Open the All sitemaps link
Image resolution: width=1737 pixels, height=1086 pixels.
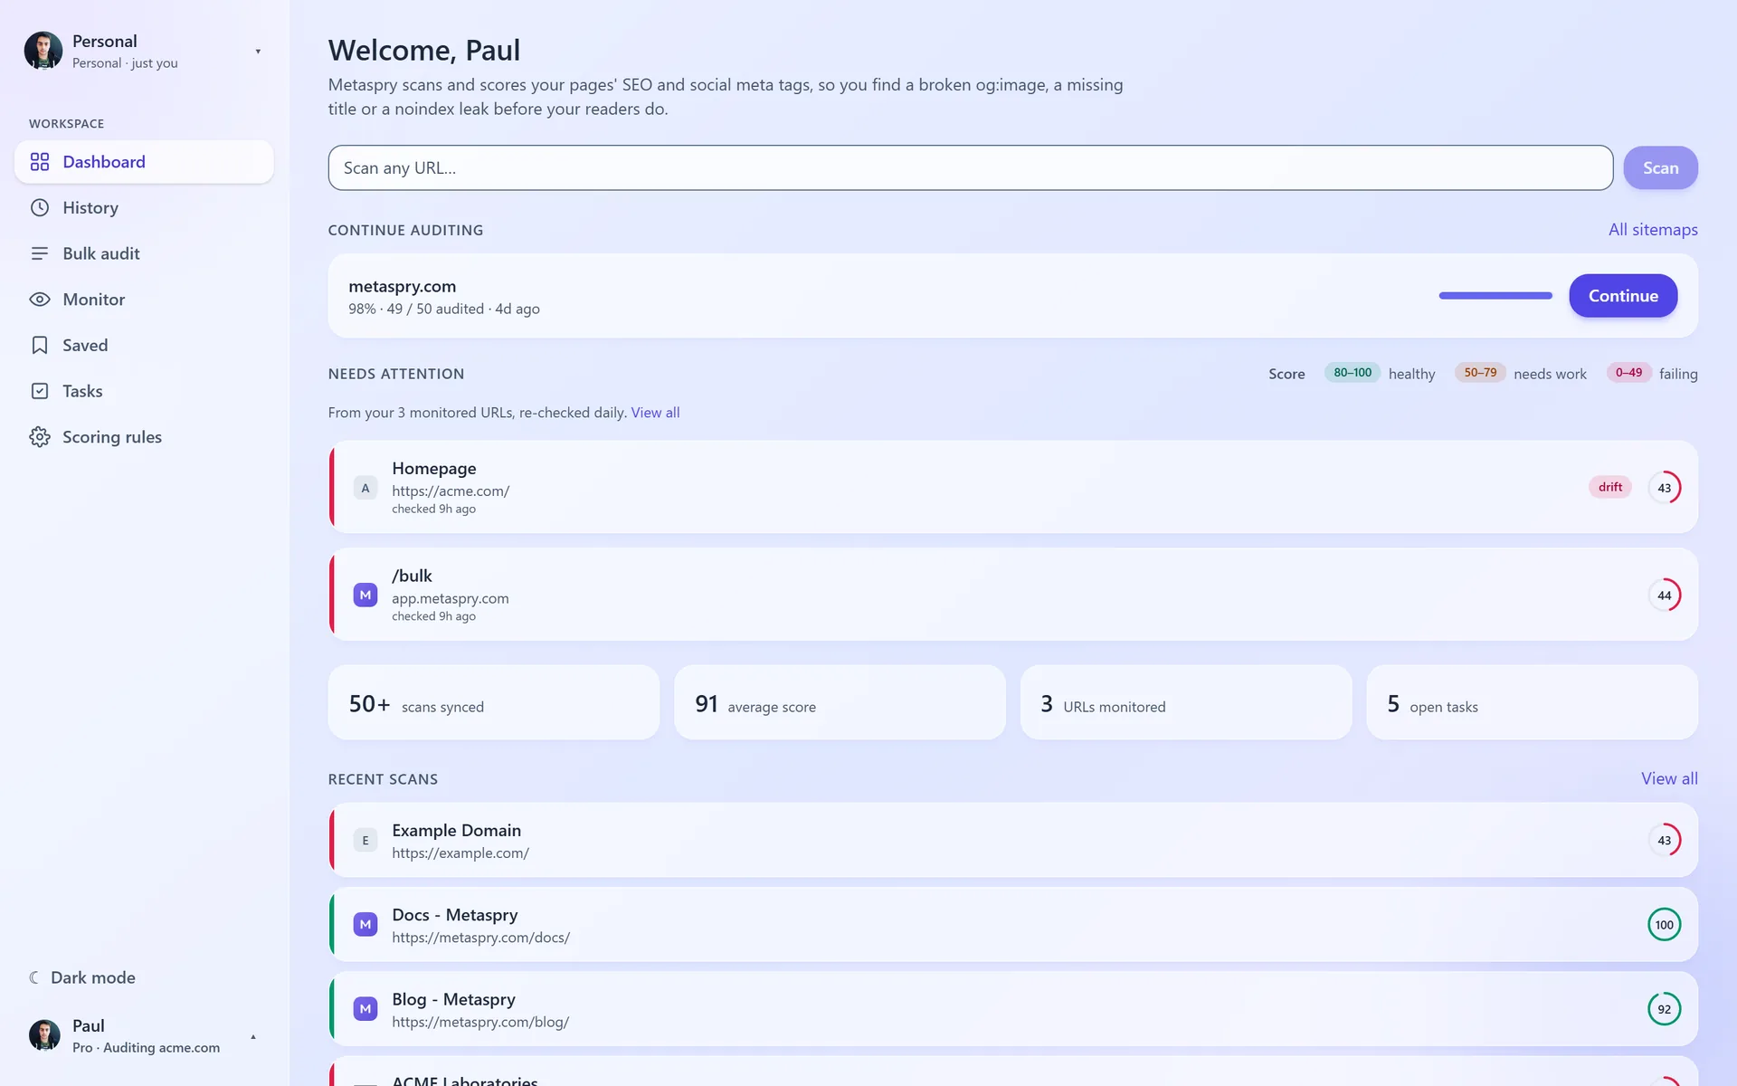[1653, 230]
